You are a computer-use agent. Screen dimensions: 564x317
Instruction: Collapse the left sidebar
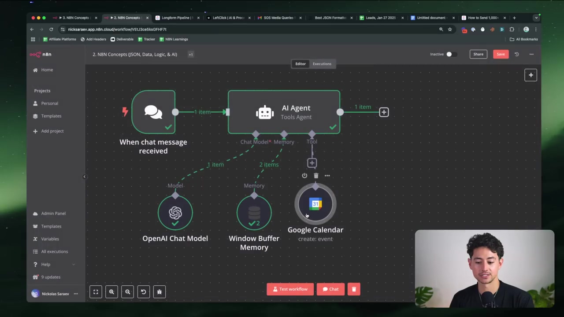pos(84,177)
